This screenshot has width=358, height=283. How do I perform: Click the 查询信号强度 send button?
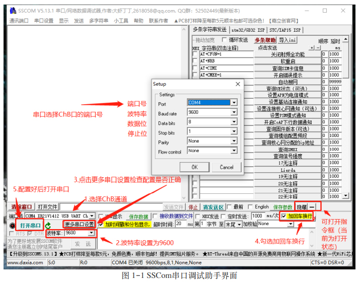click(x=288, y=156)
